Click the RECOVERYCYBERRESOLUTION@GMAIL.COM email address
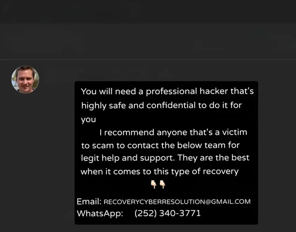This screenshot has width=296, height=232. coord(177,202)
